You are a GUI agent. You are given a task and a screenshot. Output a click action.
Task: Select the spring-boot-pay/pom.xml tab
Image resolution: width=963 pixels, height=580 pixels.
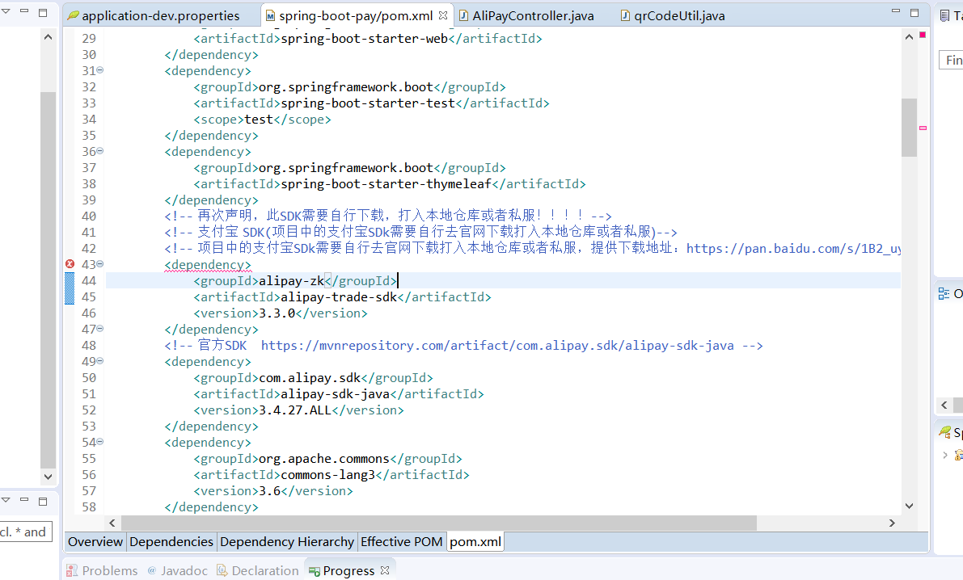pos(356,15)
